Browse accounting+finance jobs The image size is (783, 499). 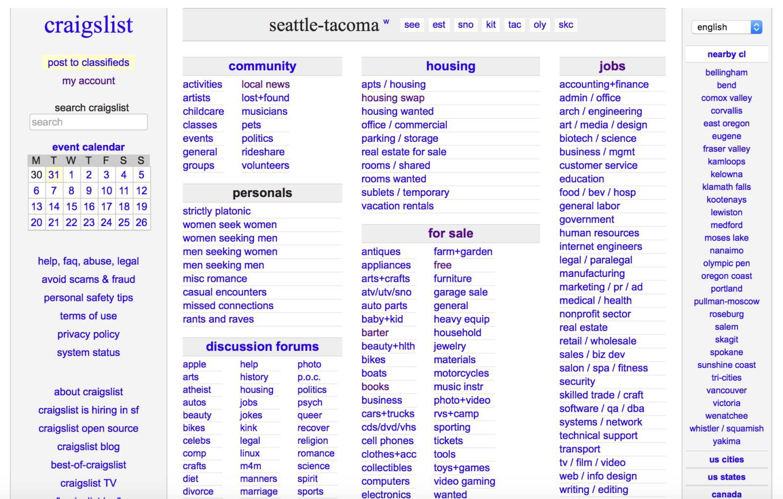(604, 85)
